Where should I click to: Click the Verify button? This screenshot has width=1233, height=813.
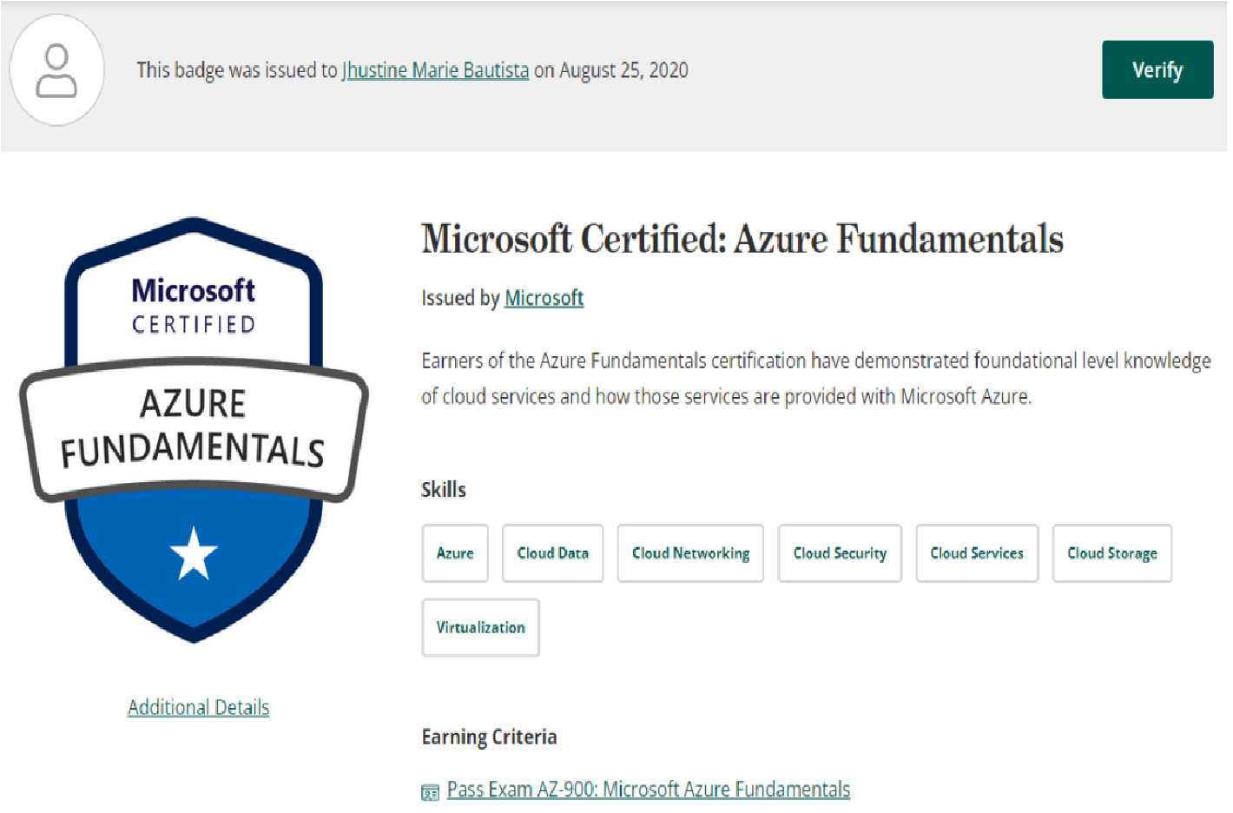pos(1157,69)
